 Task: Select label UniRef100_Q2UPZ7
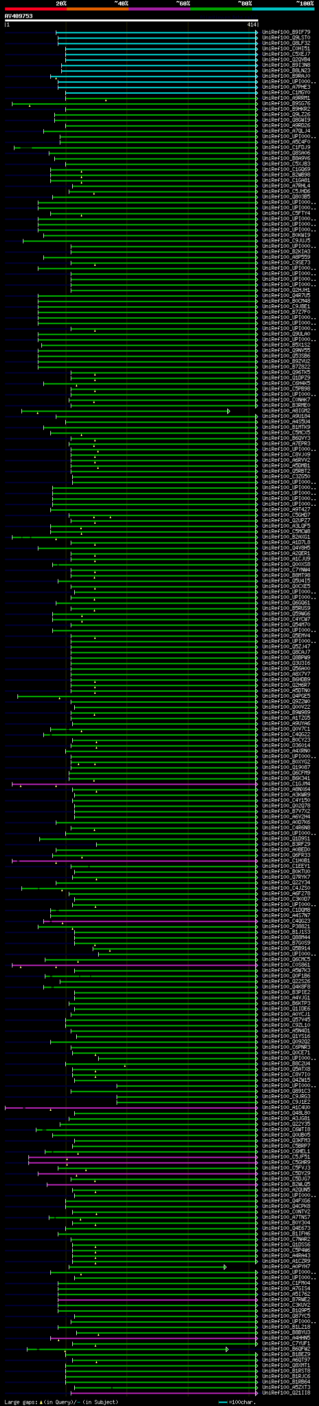pos(286,520)
